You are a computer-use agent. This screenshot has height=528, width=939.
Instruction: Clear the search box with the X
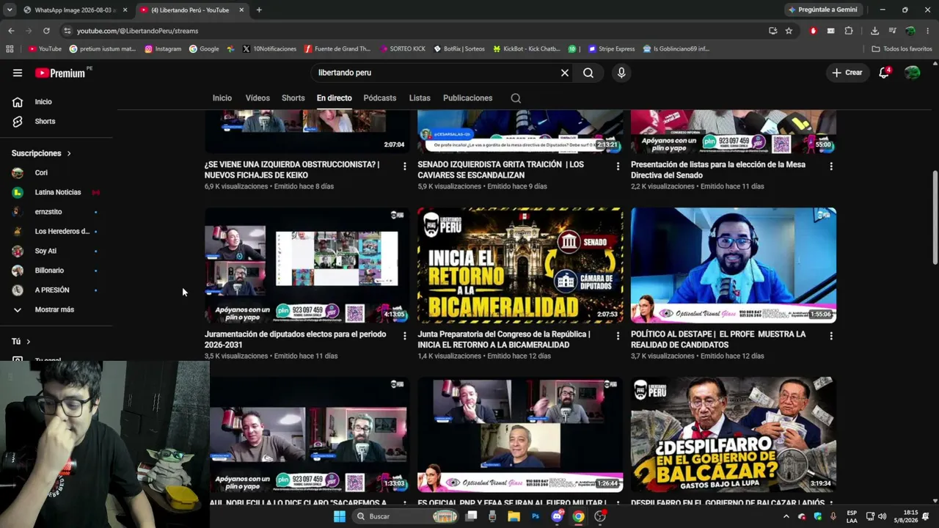[x=565, y=73]
